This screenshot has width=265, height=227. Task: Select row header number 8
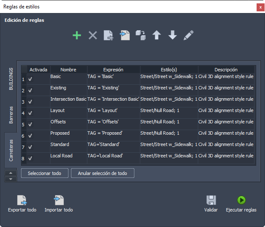[x=24, y=159]
